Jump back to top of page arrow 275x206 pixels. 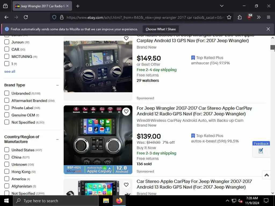[x=267, y=175]
